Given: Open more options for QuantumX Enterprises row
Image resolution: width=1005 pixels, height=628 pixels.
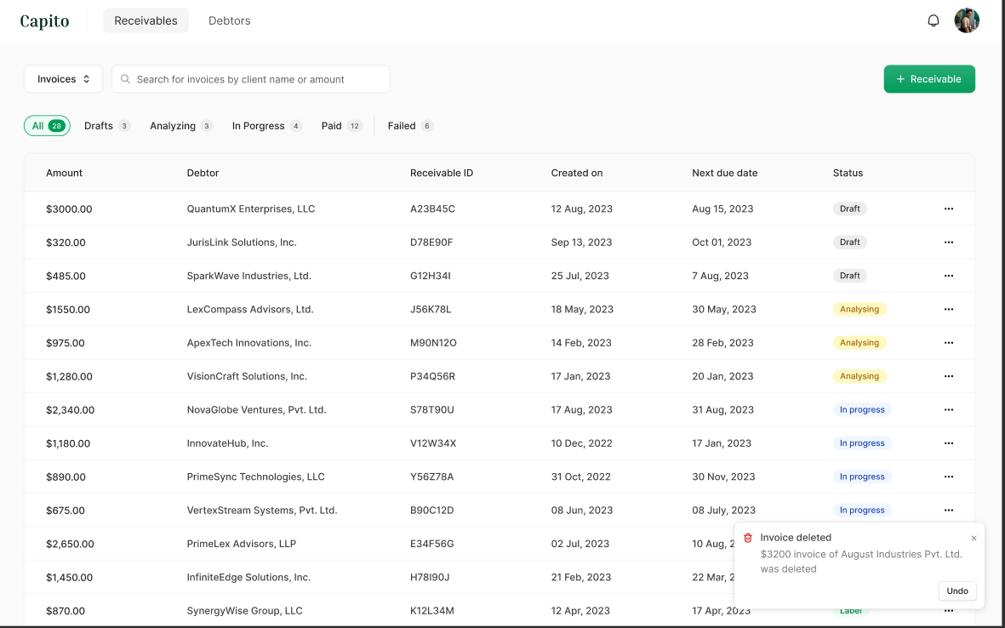Looking at the screenshot, I should pyautogui.click(x=949, y=208).
